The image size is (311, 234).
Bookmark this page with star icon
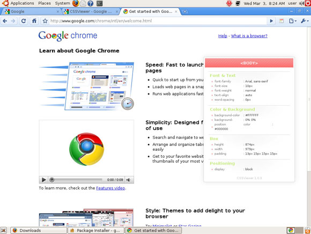pyautogui.click(x=45, y=21)
